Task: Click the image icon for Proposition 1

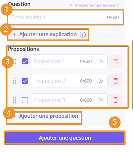Action: 101,61
